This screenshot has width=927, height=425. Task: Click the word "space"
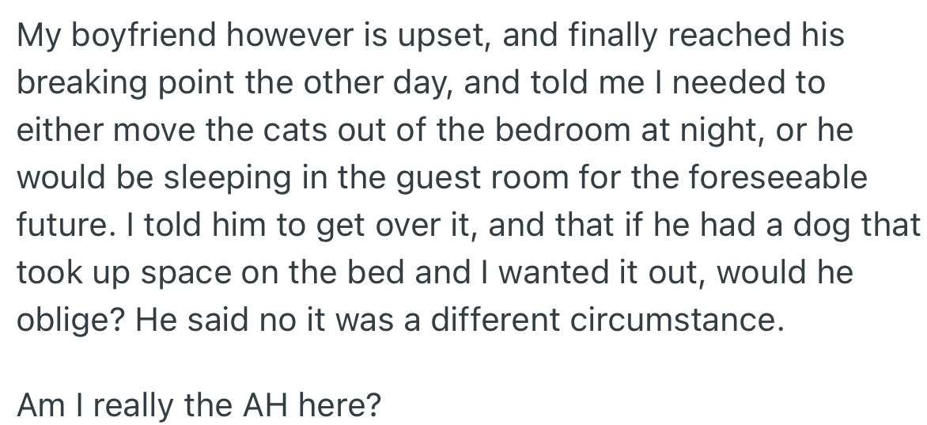pyautogui.click(x=200, y=273)
